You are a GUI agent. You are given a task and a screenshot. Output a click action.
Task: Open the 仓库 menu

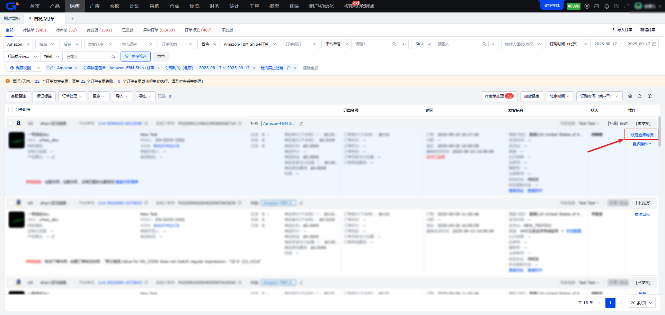175,6
